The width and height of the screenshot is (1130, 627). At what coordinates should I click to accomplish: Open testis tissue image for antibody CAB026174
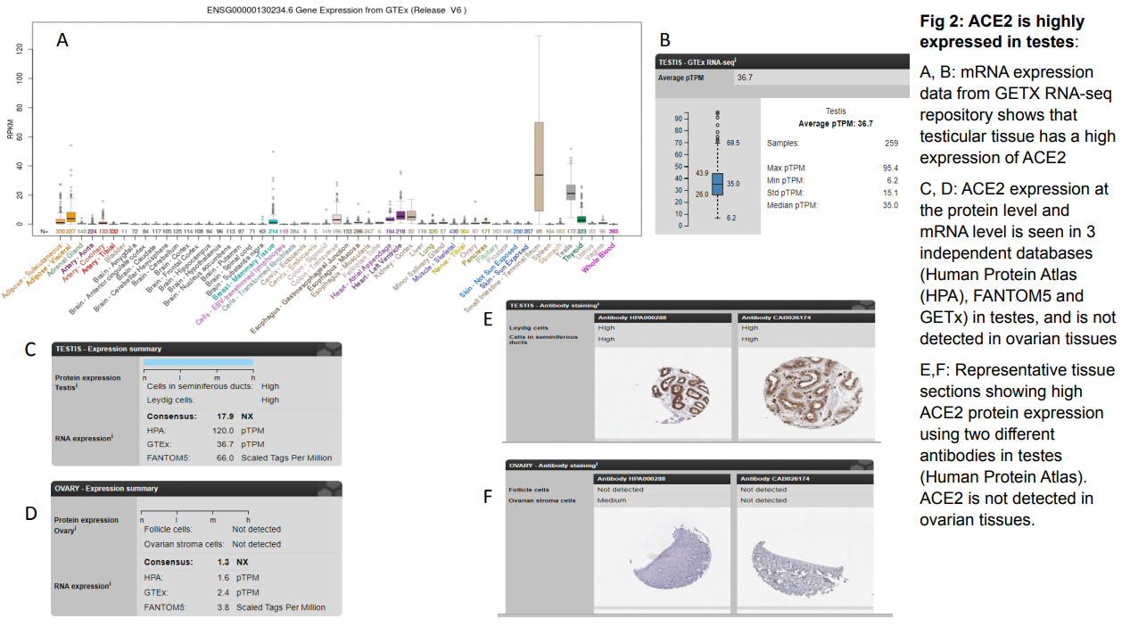tap(805, 393)
